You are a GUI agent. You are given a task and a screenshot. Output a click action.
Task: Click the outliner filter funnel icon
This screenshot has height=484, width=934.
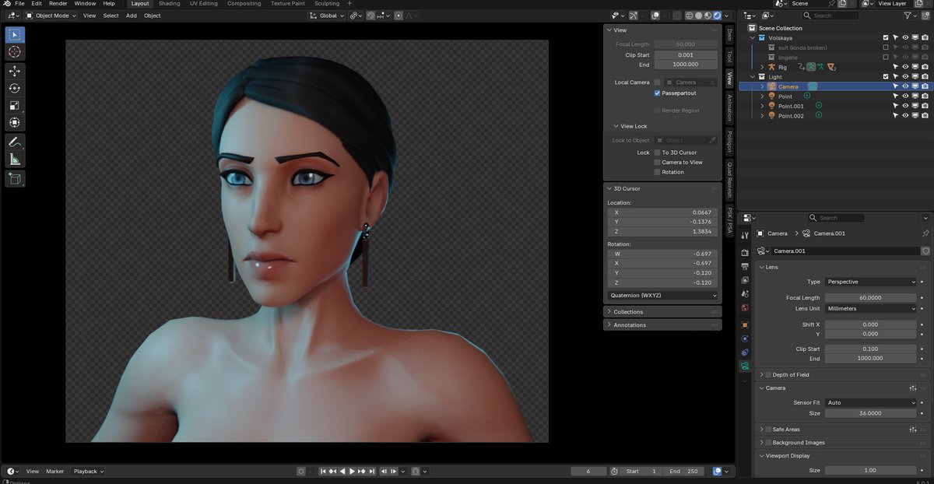pyautogui.click(x=908, y=15)
